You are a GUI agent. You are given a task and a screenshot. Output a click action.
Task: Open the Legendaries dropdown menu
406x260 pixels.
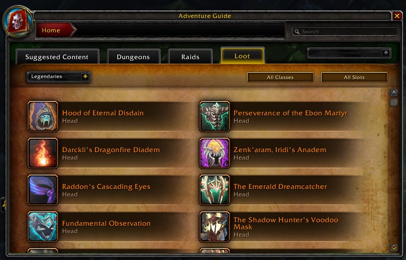[59, 77]
